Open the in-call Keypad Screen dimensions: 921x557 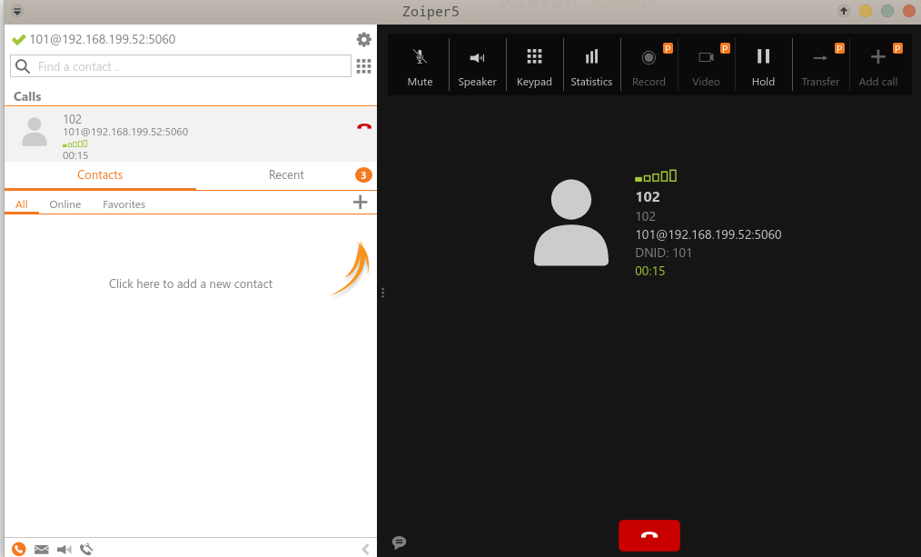pos(534,65)
